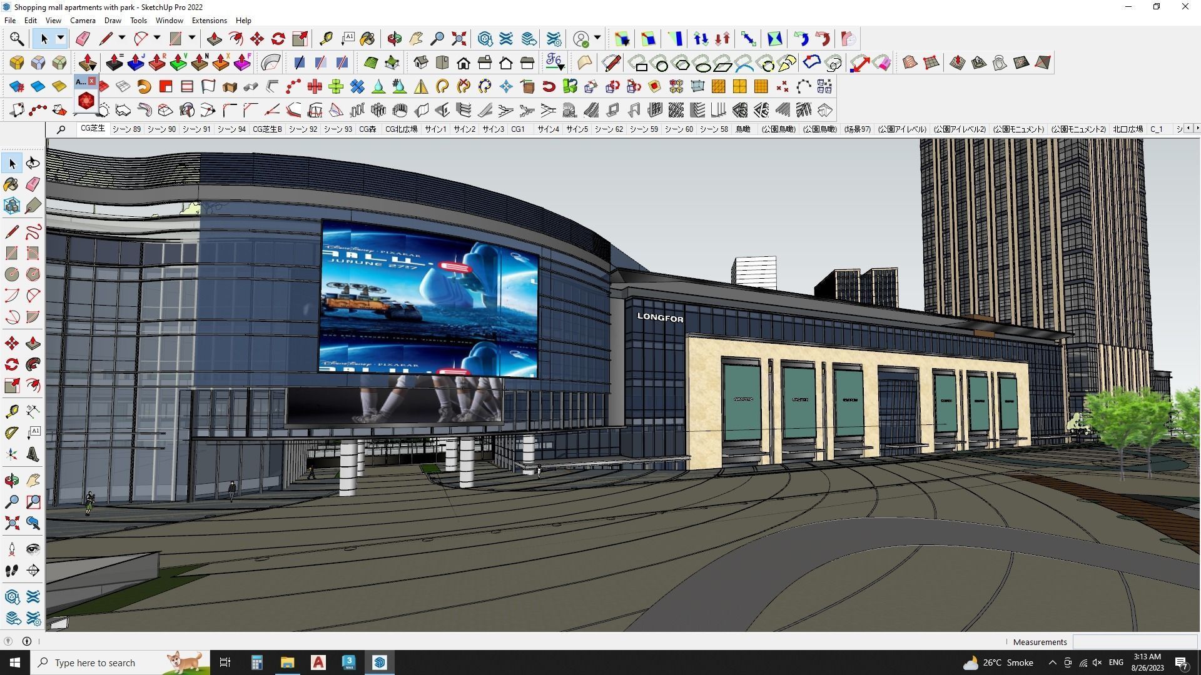Open File Explorer from the taskbar

click(x=287, y=662)
